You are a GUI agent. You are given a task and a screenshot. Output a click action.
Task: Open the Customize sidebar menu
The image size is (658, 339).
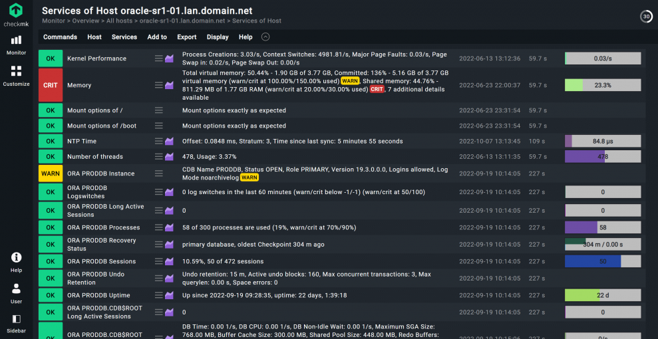(16, 76)
